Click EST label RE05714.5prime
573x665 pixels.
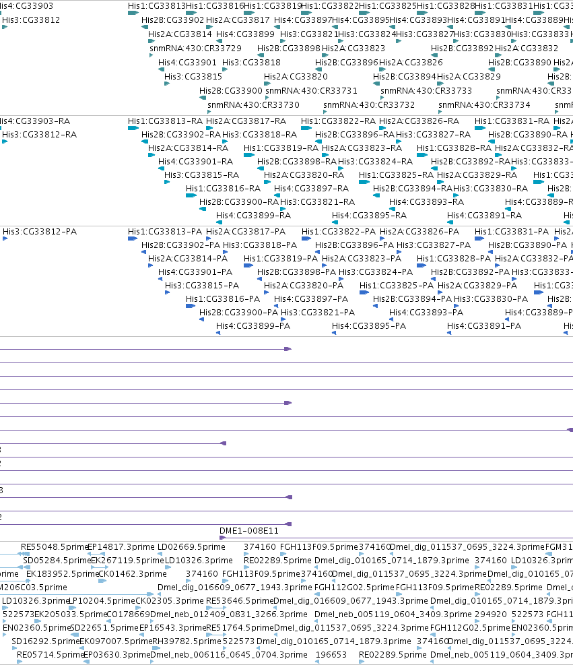pyautogui.click(x=50, y=656)
